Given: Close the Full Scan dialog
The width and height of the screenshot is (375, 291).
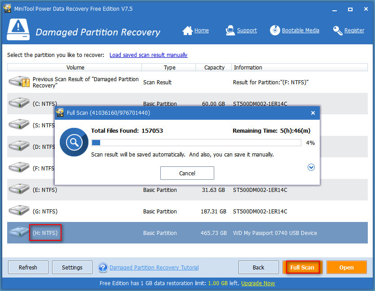Looking at the screenshot, I should [313, 113].
